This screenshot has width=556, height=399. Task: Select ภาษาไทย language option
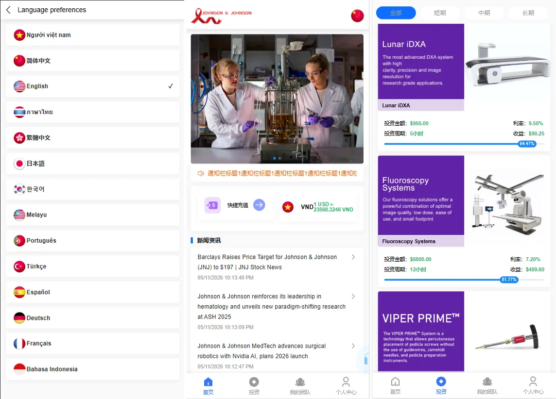pyautogui.click(x=92, y=112)
